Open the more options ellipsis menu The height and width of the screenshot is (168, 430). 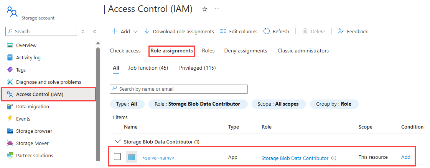point(217,9)
